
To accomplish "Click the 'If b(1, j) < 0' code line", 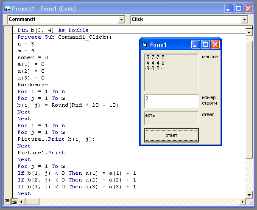I will pos(77,173).
